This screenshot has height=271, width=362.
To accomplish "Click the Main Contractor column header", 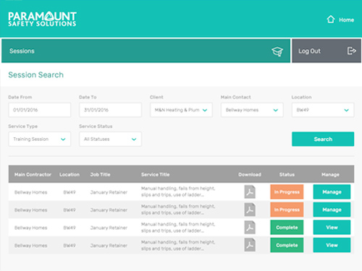I will (x=33, y=174).
